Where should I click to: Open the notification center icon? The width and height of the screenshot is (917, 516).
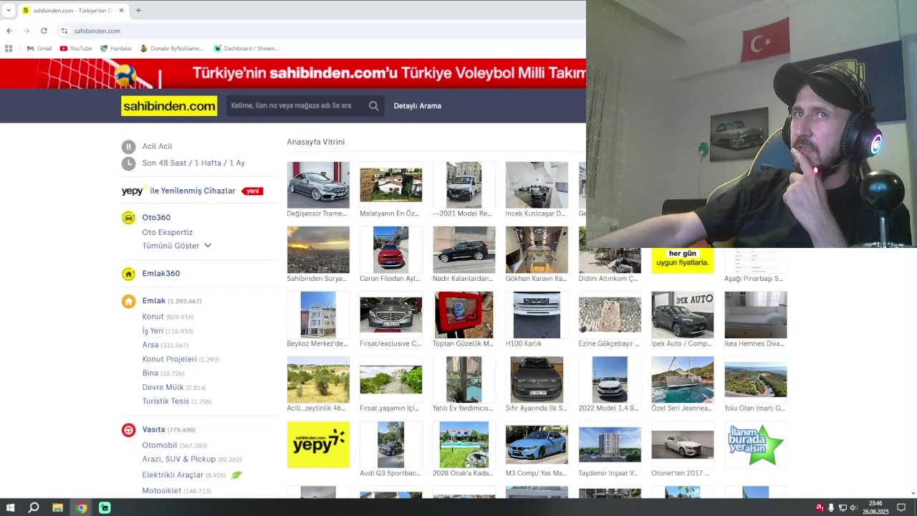coord(901,508)
